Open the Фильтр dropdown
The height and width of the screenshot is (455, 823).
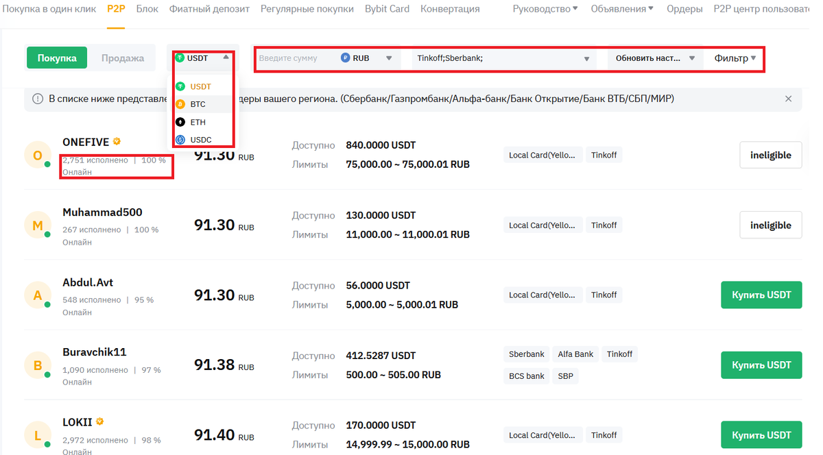point(735,58)
